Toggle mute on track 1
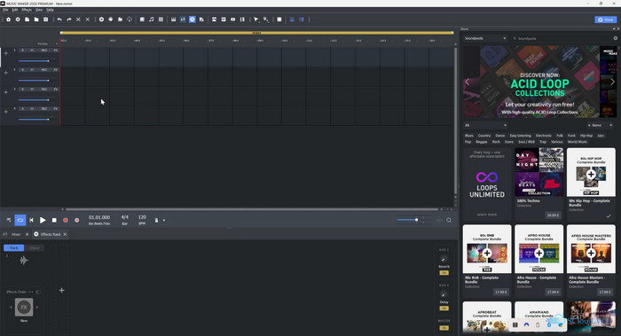This screenshot has width=621, height=336. [x=32, y=51]
